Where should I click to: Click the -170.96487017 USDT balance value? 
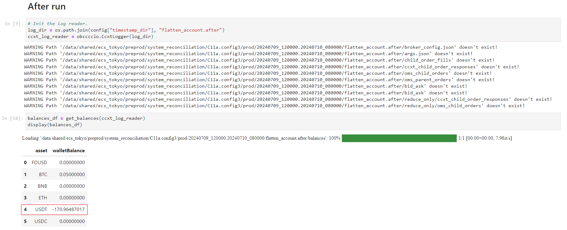click(69, 209)
